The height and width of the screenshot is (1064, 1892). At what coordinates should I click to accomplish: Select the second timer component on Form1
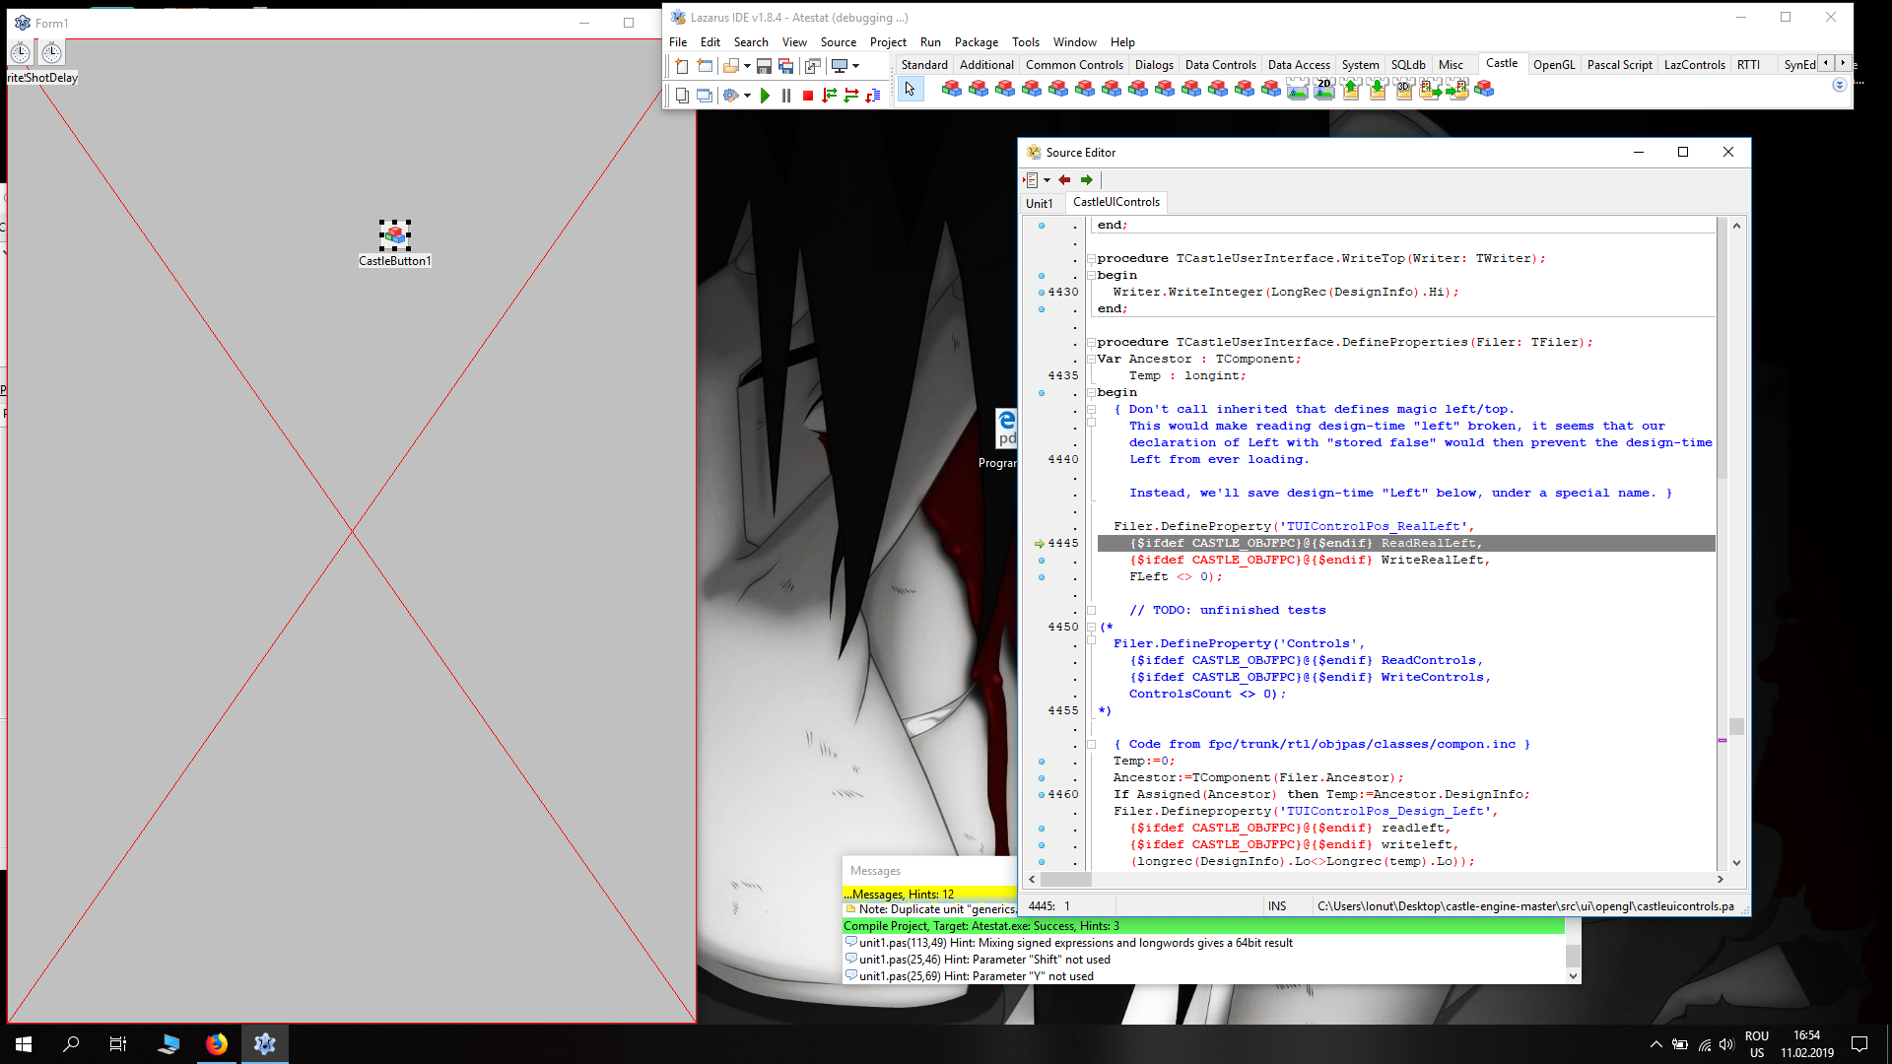tap(52, 53)
